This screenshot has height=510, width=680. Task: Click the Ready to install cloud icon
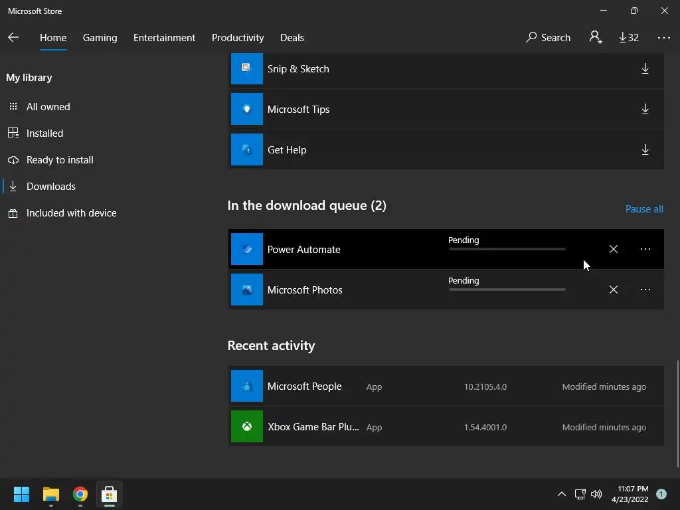(x=13, y=160)
